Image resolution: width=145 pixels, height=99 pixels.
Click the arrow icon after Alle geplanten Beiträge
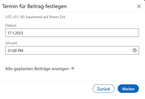click(72, 68)
